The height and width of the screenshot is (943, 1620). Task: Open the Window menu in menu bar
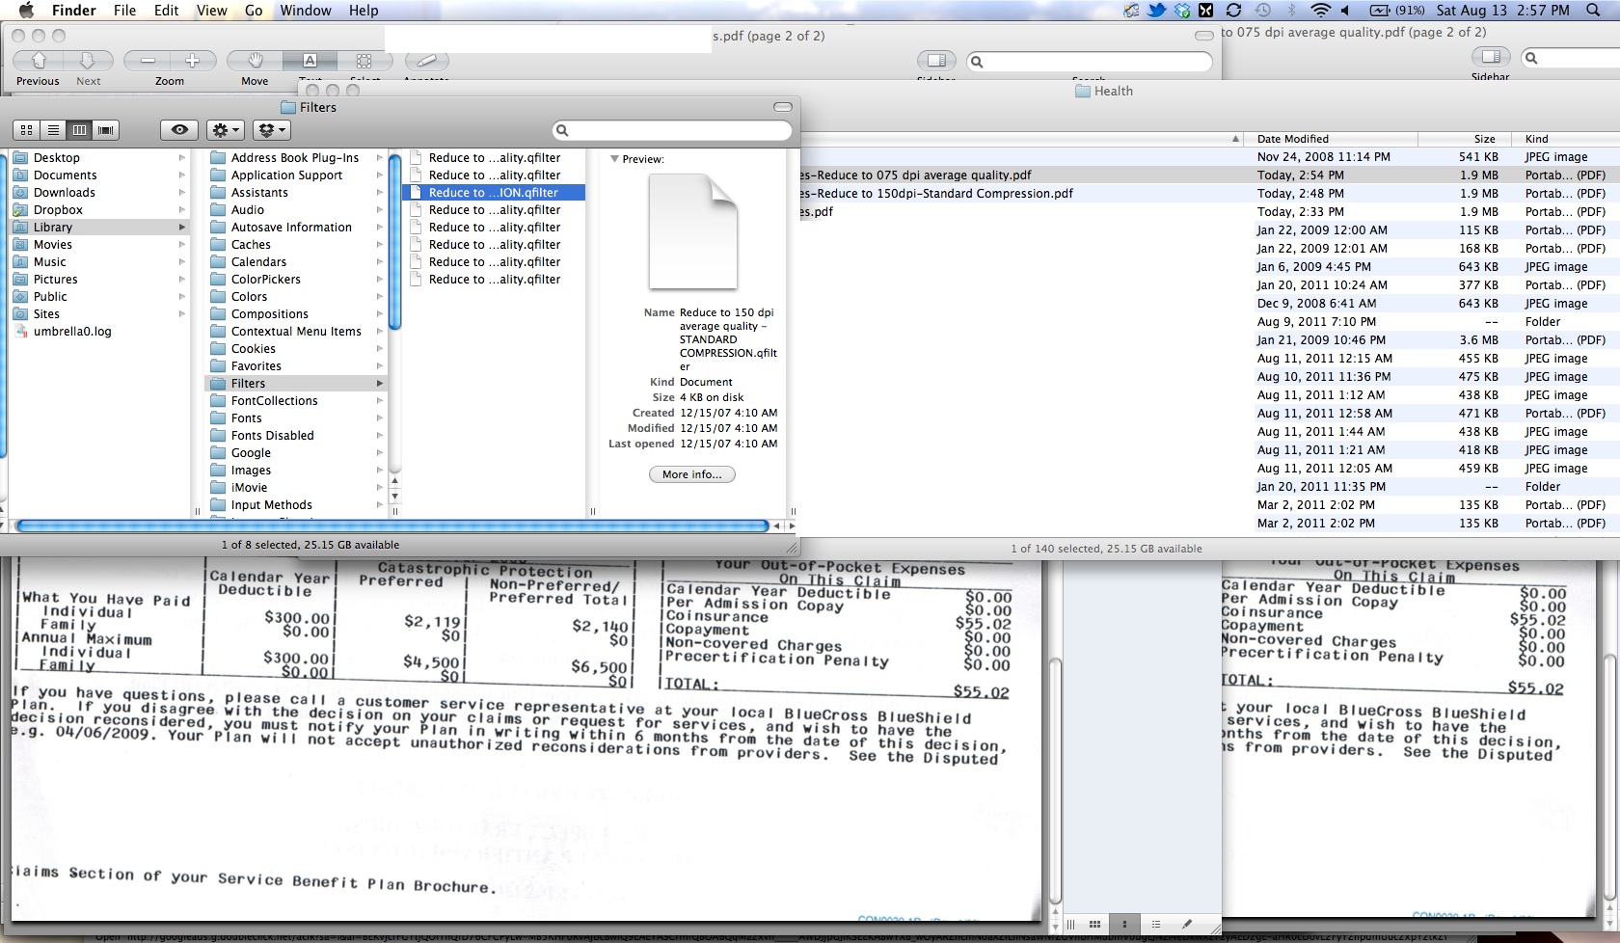click(305, 11)
